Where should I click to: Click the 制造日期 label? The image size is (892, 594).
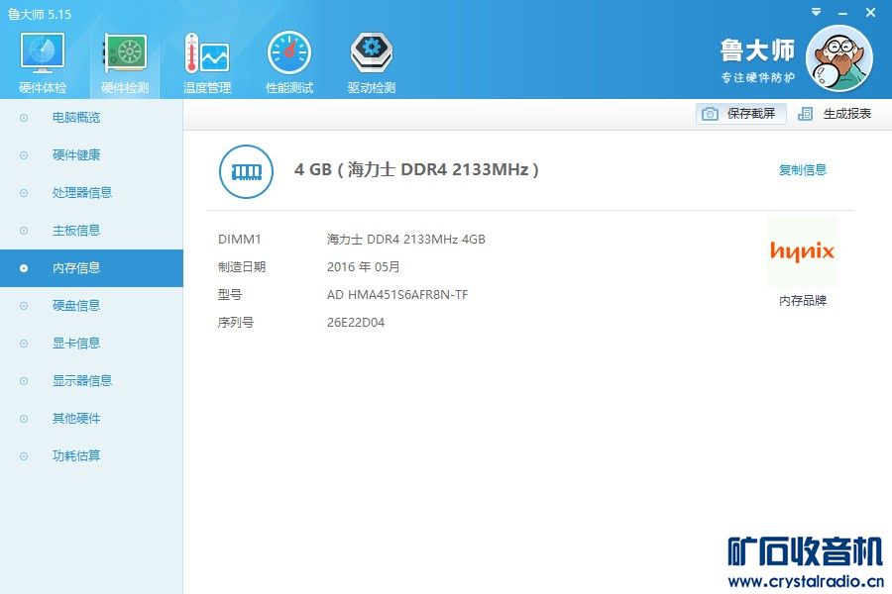(242, 266)
